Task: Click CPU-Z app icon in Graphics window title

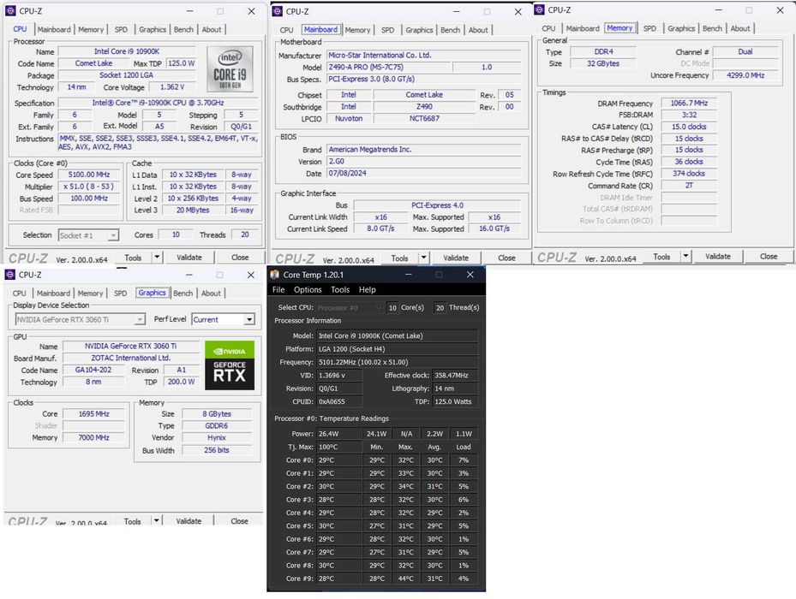Action: pyautogui.click(x=9, y=275)
